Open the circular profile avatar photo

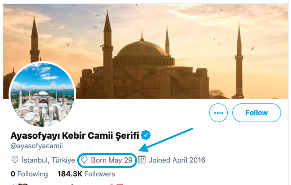tap(42, 94)
